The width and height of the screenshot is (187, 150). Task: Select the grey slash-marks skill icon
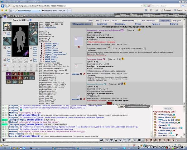[x=32, y=74]
